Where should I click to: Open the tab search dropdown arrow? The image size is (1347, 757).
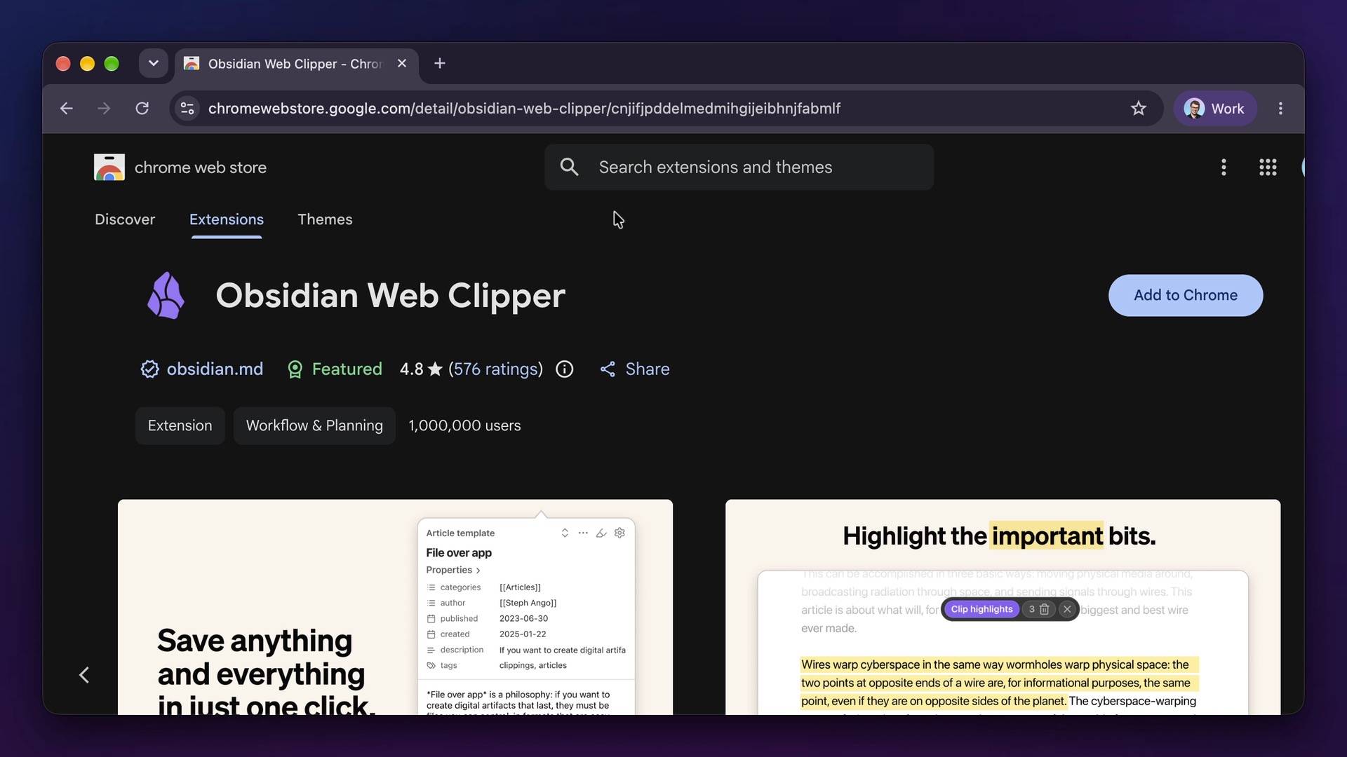(153, 64)
